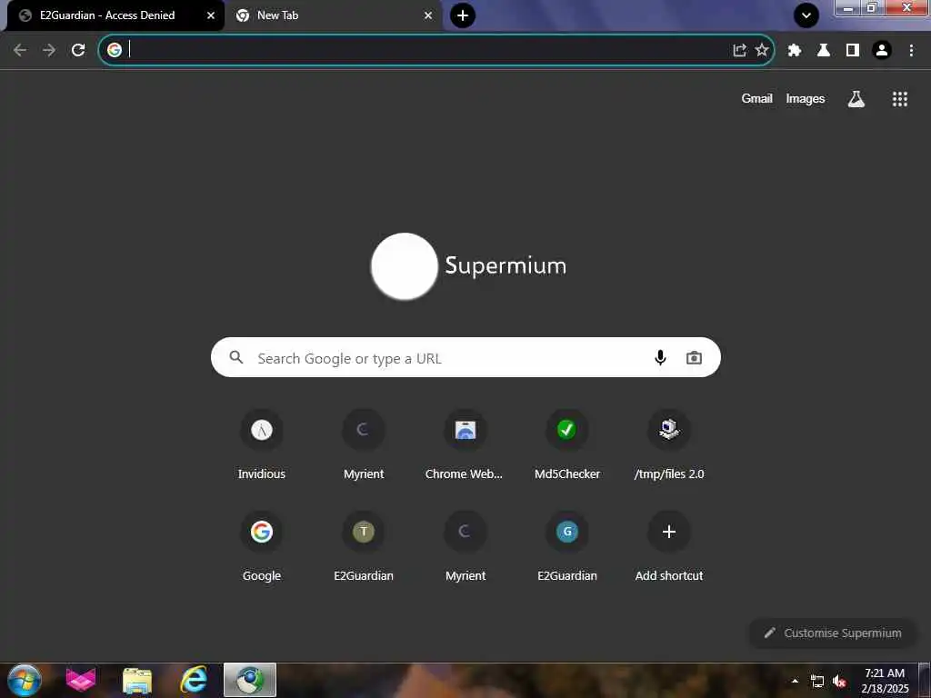Viewport: 931px width, 698px height.
Task: Click the Google icon in address bar
Action: (x=115, y=50)
